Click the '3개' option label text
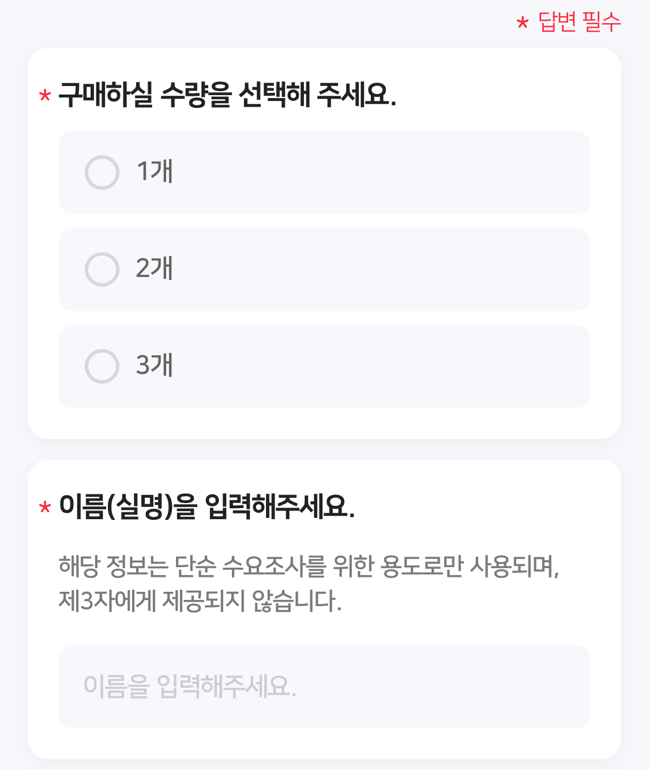The height and width of the screenshot is (769, 649). click(x=155, y=365)
